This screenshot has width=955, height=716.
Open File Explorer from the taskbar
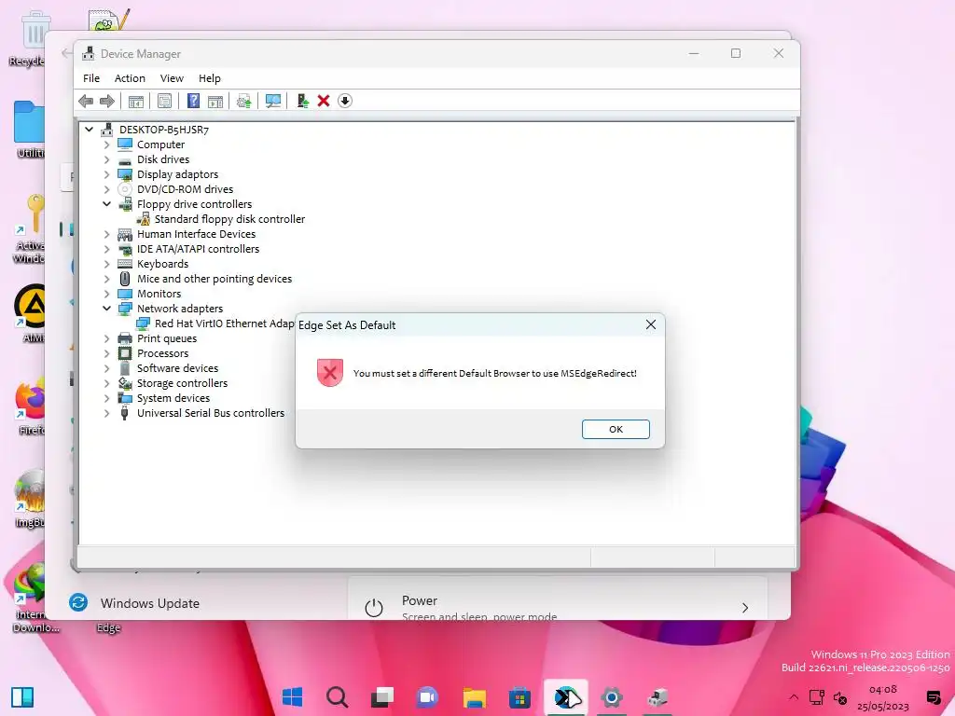coord(475,697)
